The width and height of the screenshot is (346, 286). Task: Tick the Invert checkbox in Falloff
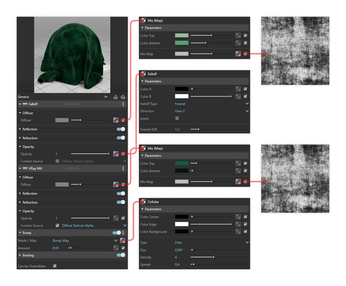pos(177,118)
